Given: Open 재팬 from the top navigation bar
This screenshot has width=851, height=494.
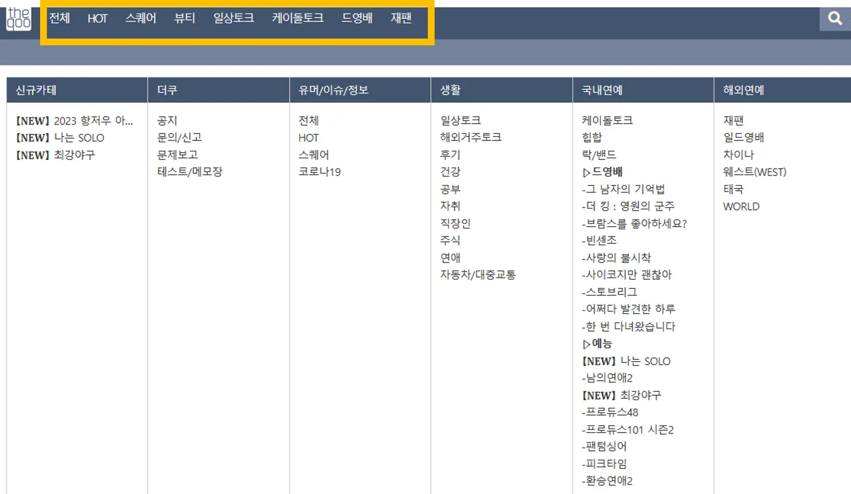Looking at the screenshot, I should coord(401,18).
